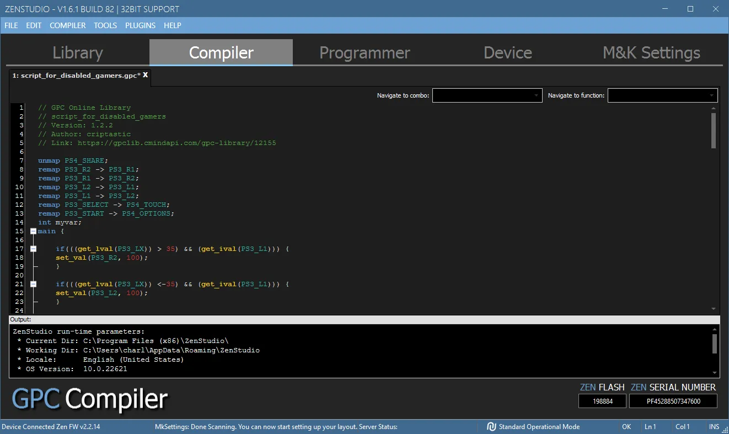Click the '// Version: 1.2.2' comment line
This screenshot has height=434, width=729.
pyautogui.click(x=76, y=125)
